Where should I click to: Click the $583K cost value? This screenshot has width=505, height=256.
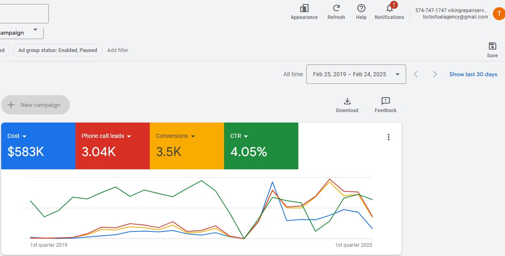(x=26, y=152)
